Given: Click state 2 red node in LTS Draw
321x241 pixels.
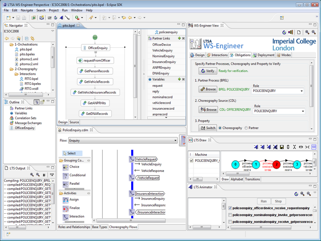Looking at the screenshot, I should (276, 164).
